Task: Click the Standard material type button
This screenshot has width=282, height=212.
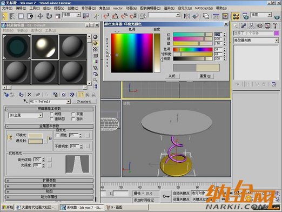Action: tap(84, 102)
